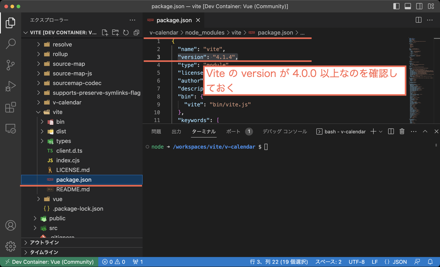Switch to the ターミナル panel tab

pyautogui.click(x=204, y=132)
